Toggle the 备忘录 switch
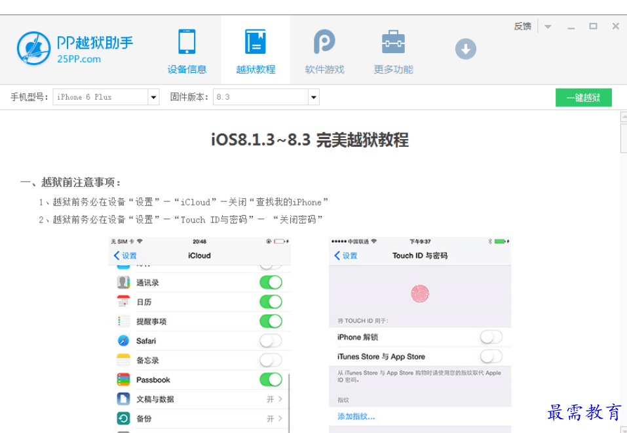 click(x=271, y=360)
